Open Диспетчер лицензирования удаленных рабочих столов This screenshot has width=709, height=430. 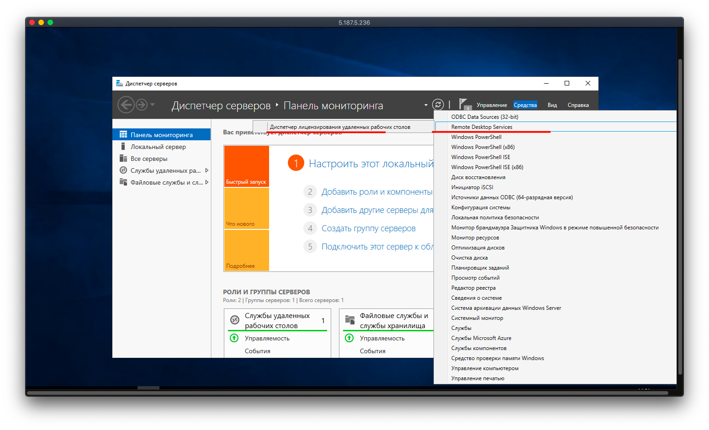pyautogui.click(x=344, y=127)
